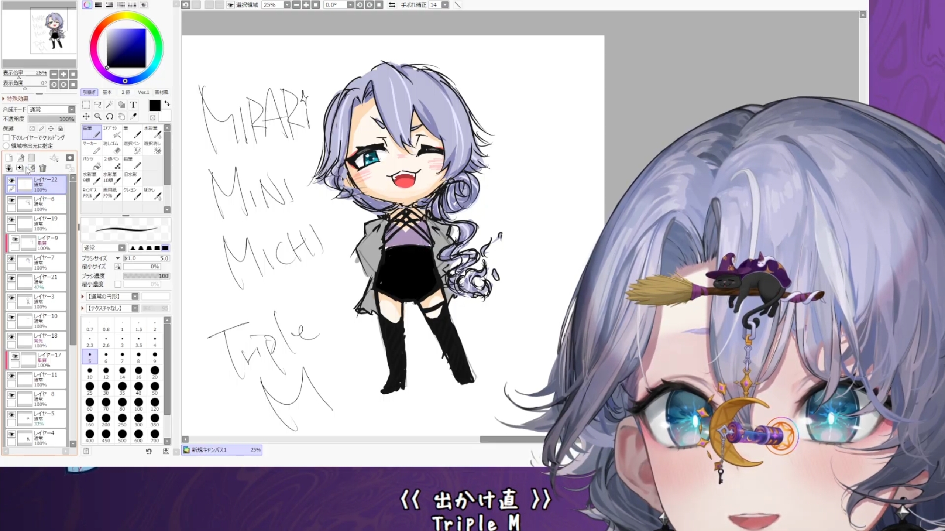Open the 【テクスチャなし】 texture dropdown
The height and width of the screenshot is (531, 945).
tap(135, 308)
